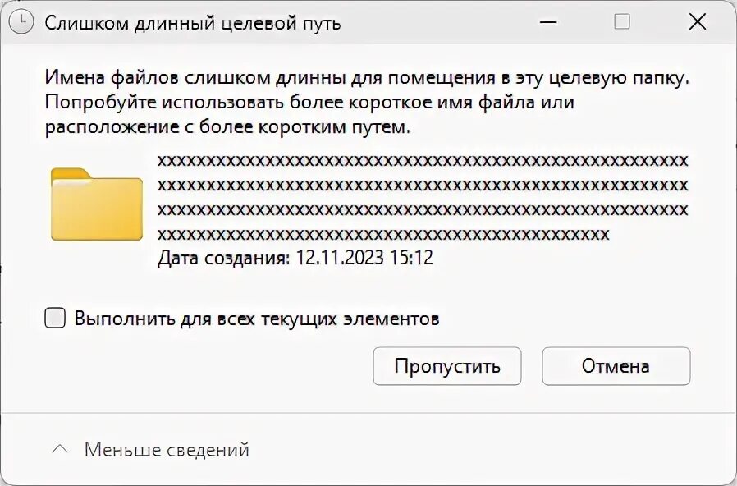Click the maximize square in the title bar
Screen dimensions: 737x486
pyautogui.click(x=622, y=22)
